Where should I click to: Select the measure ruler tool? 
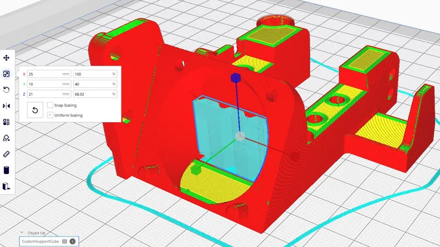click(x=7, y=153)
